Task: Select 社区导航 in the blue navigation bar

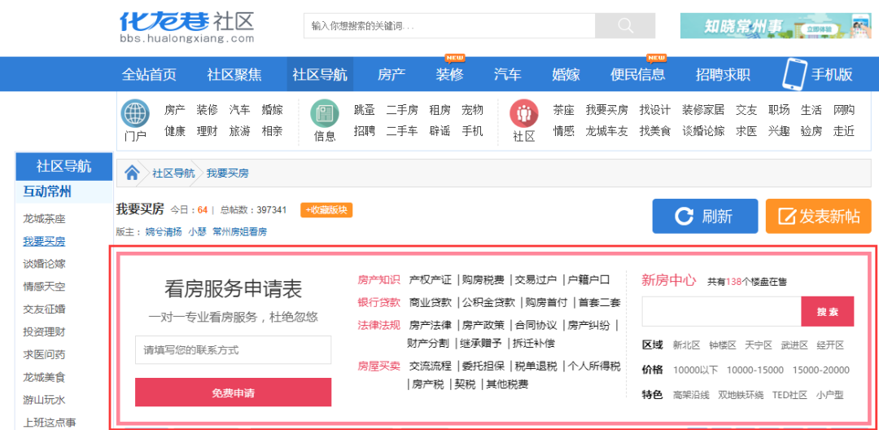Action: 320,75
